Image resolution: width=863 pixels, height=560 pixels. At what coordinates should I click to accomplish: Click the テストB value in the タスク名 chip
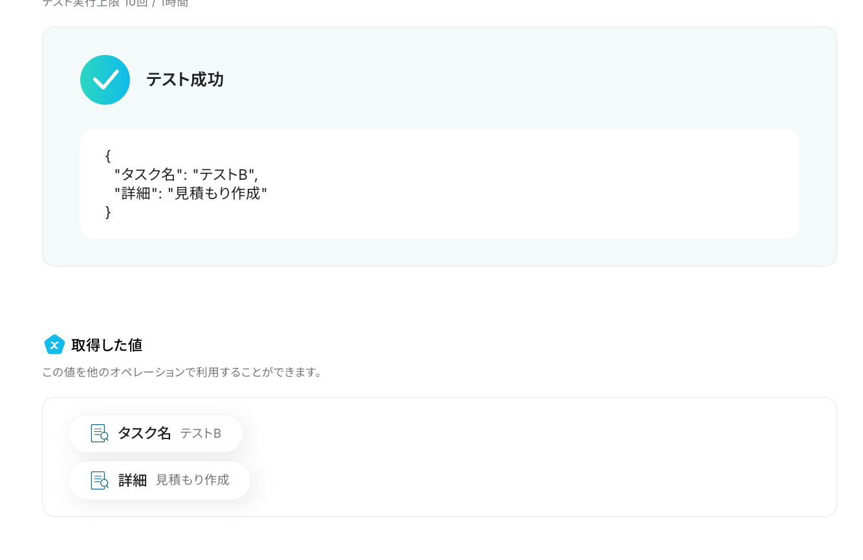(x=201, y=433)
